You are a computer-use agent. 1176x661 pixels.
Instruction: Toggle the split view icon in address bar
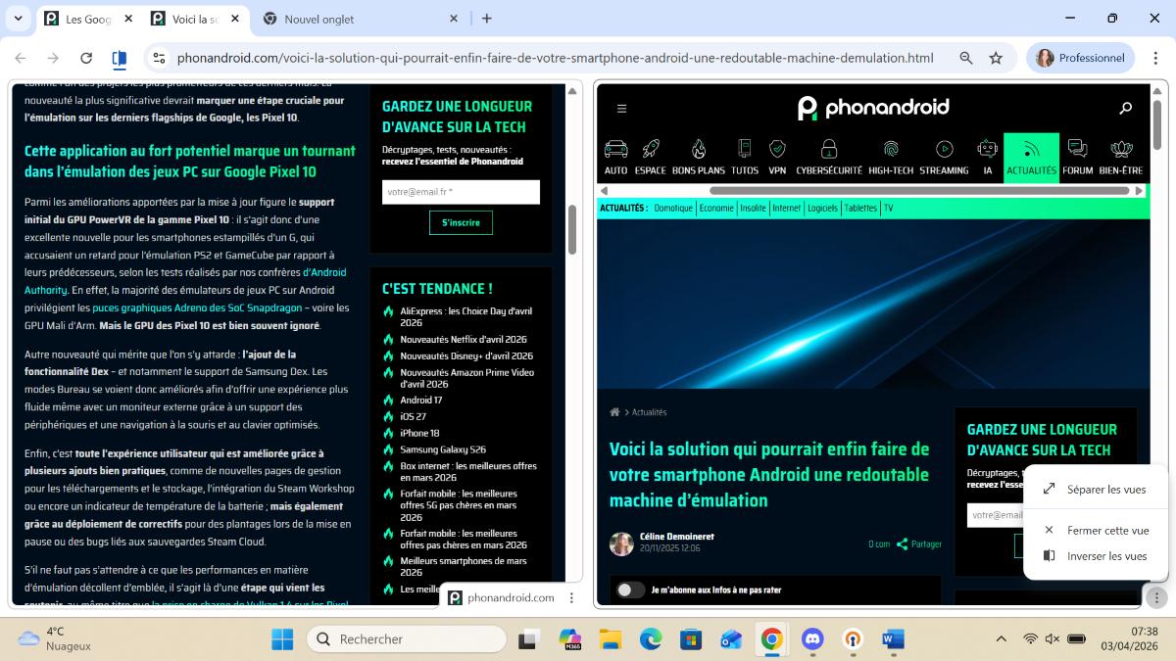coord(119,58)
